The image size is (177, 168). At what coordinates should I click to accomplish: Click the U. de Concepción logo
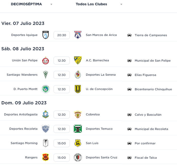pos(78,89)
